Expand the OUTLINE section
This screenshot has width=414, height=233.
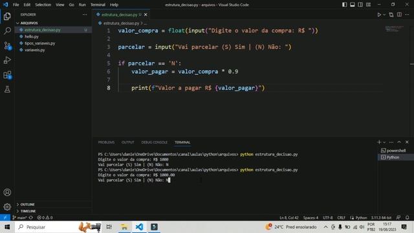tap(53, 205)
